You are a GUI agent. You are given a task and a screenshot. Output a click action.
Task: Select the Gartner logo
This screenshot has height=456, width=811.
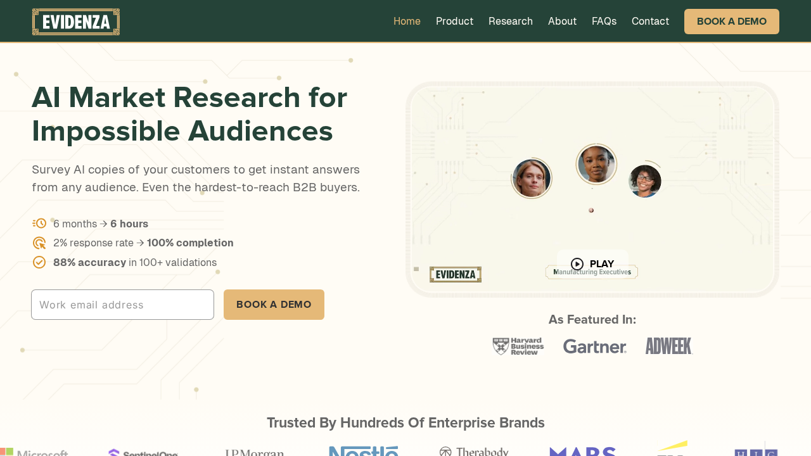(x=594, y=346)
